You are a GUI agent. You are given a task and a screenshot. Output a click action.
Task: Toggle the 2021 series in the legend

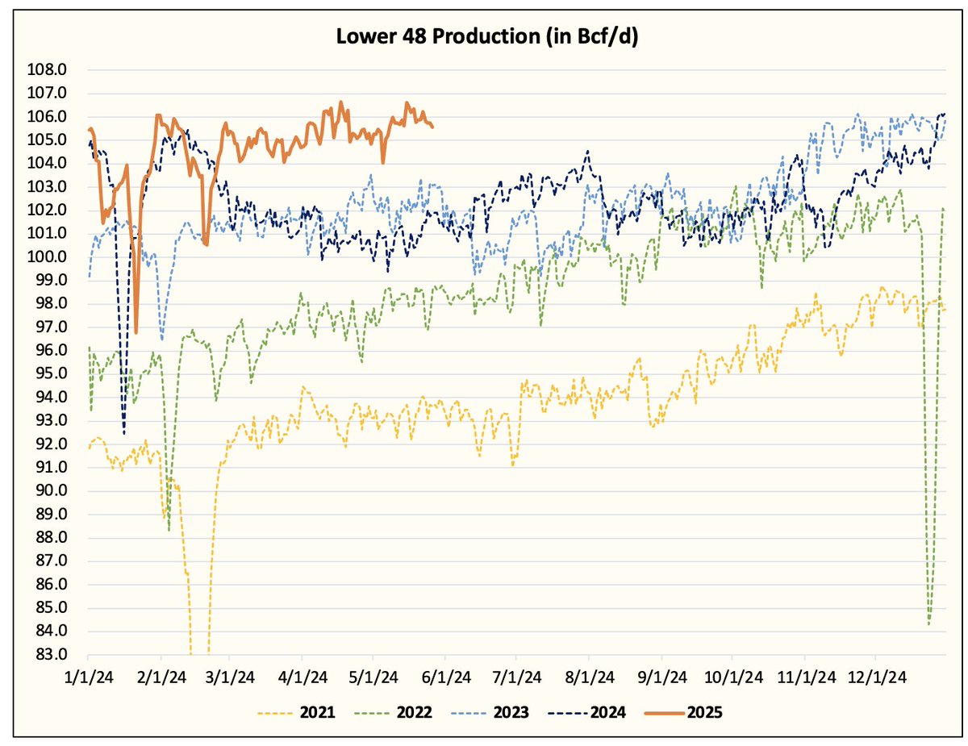(315, 713)
